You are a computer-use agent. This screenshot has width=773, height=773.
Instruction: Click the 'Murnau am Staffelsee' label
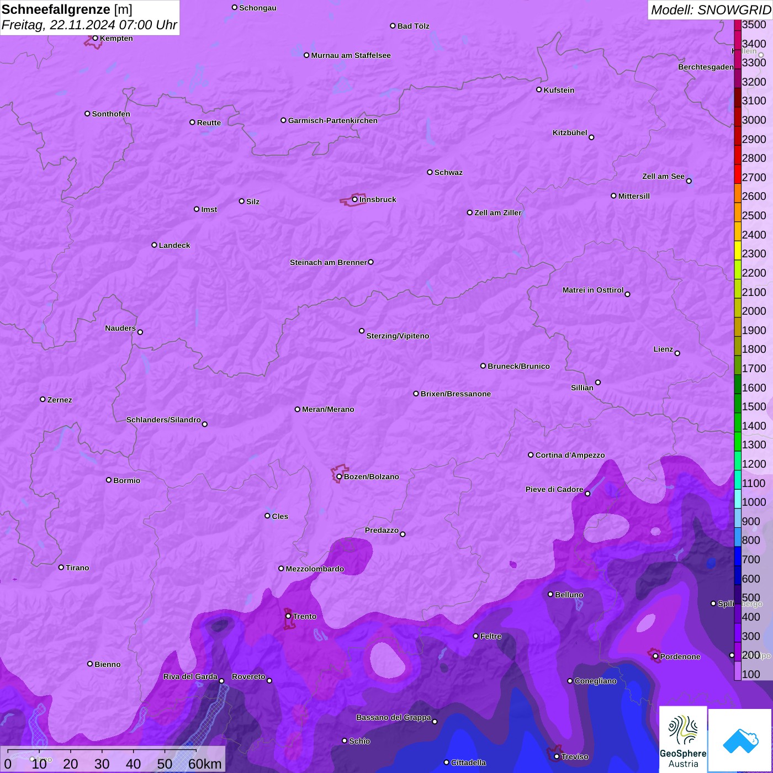click(351, 55)
